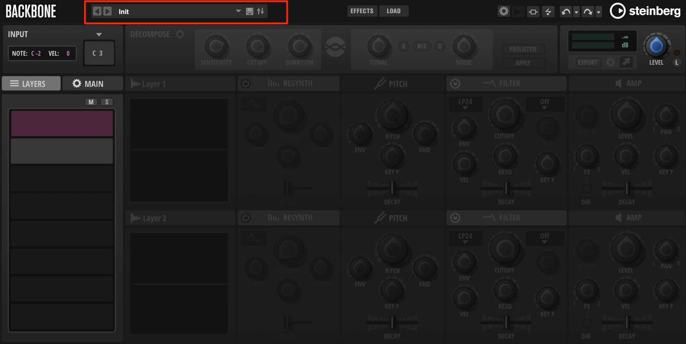Select the purple first layer slot

pyautogui.click(x=62, y=123)
